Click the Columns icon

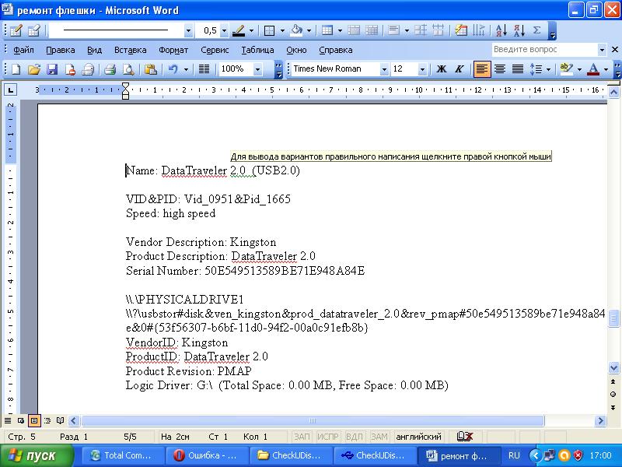pyautogui.click(x=204, y=69)
